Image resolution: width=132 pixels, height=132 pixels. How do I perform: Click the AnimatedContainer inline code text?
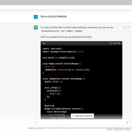(x=51, y=31)
